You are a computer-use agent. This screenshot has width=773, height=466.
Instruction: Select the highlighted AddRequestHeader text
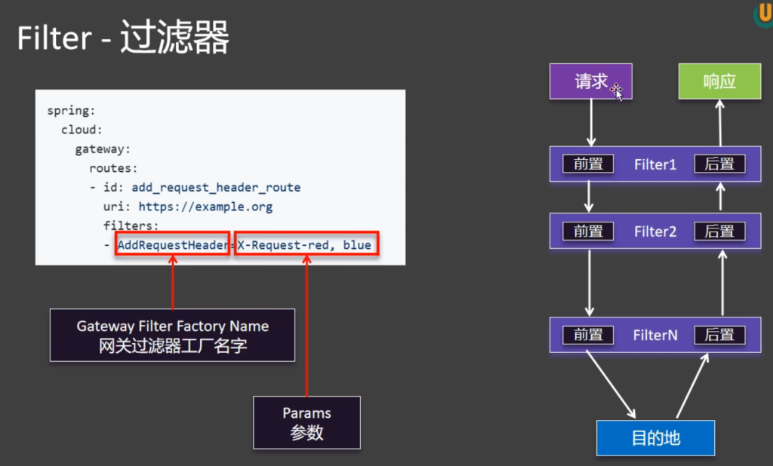(172, 245)
